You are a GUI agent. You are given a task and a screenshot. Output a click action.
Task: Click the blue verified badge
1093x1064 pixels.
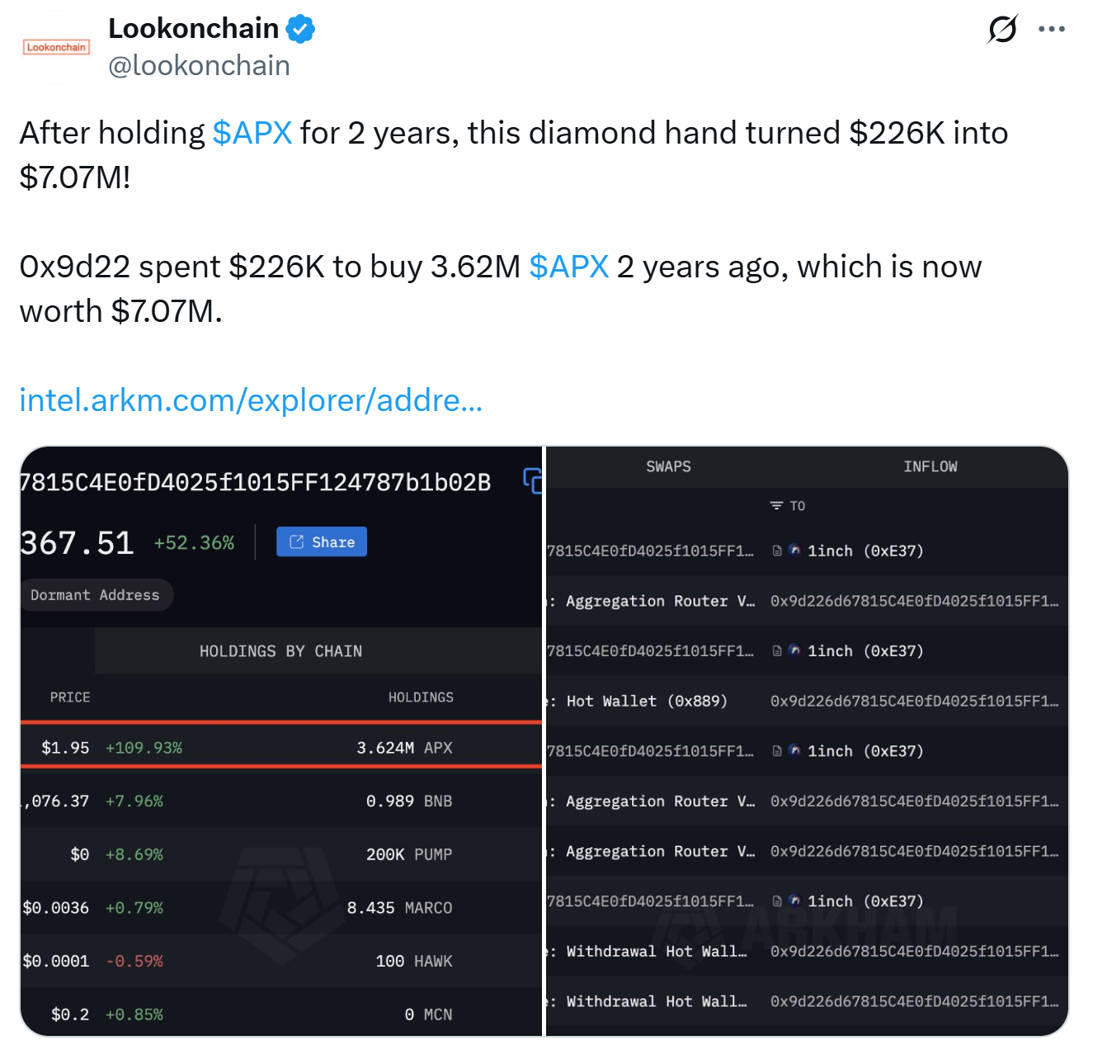pos(300,29)
